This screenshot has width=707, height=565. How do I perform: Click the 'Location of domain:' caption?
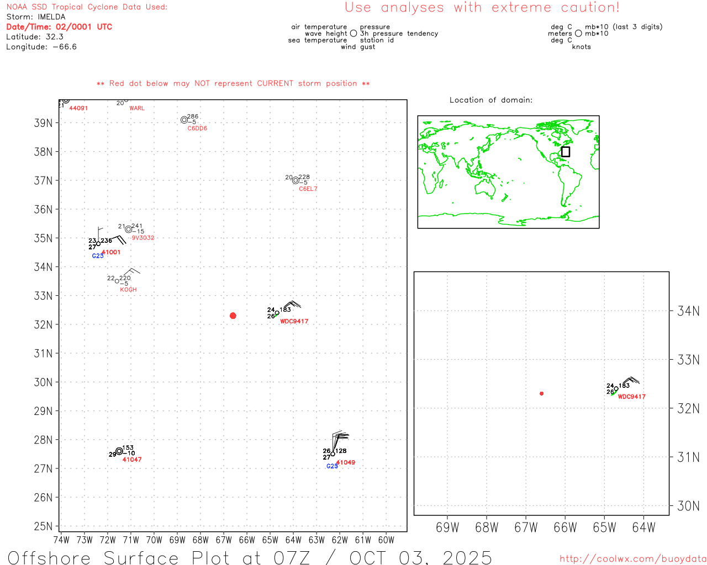tap(491, 100)
